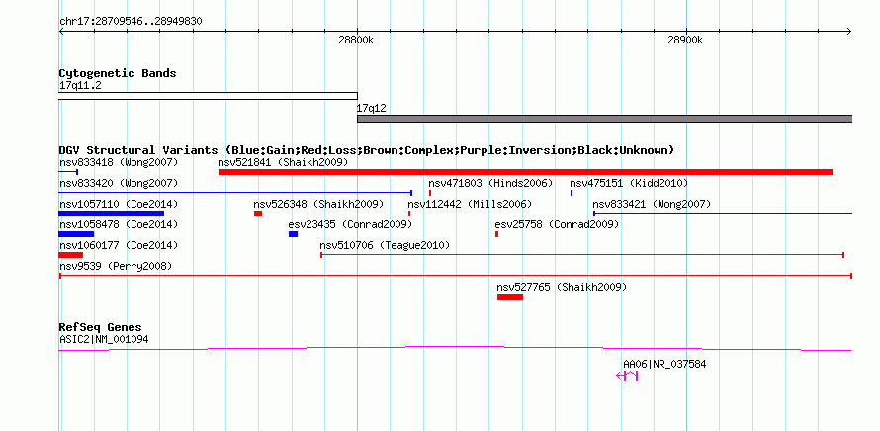The image size is (880, 431).
Task: Select the gray 17q12 cytogenetic band
Action: pos(605,119)
